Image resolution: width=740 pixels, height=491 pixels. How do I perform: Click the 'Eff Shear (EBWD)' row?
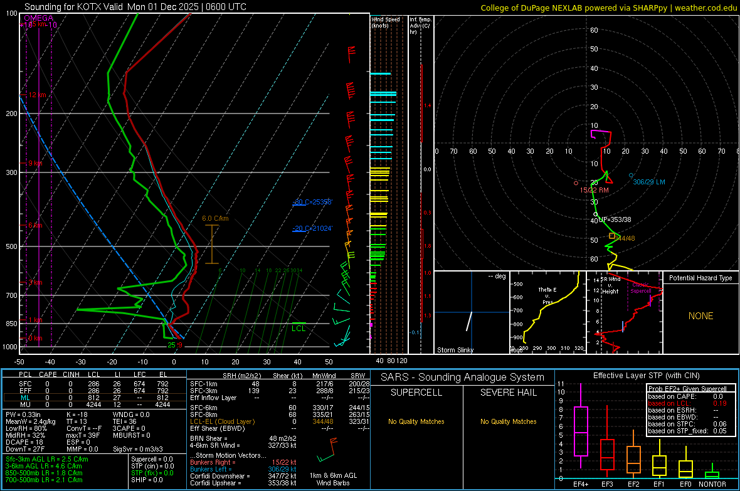coord(280,428)
